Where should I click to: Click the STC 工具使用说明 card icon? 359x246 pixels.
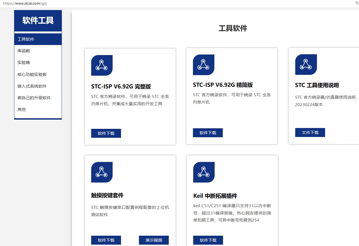tap(306, 65)
